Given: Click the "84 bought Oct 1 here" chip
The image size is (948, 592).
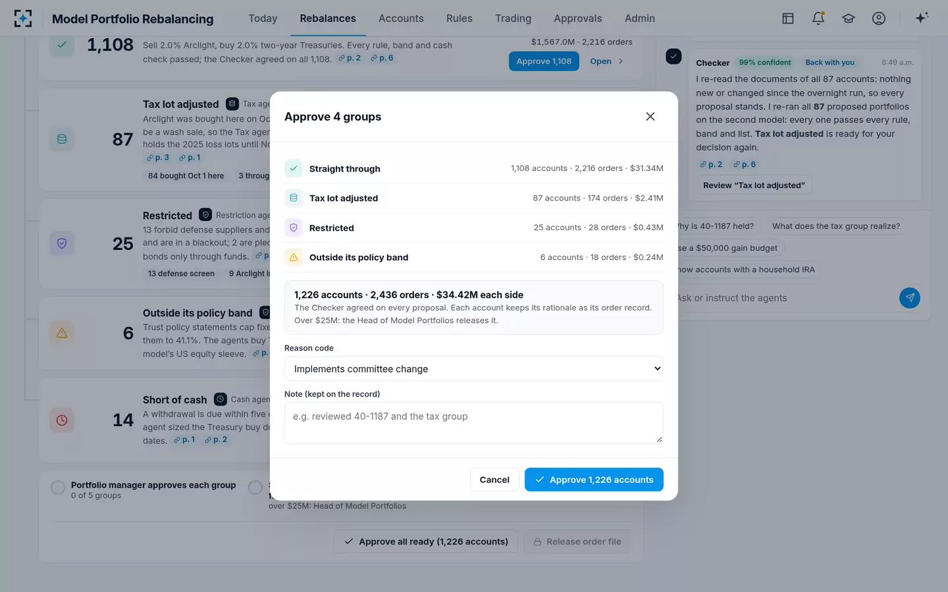Looking at the screenshot, I should coord(186,176).
